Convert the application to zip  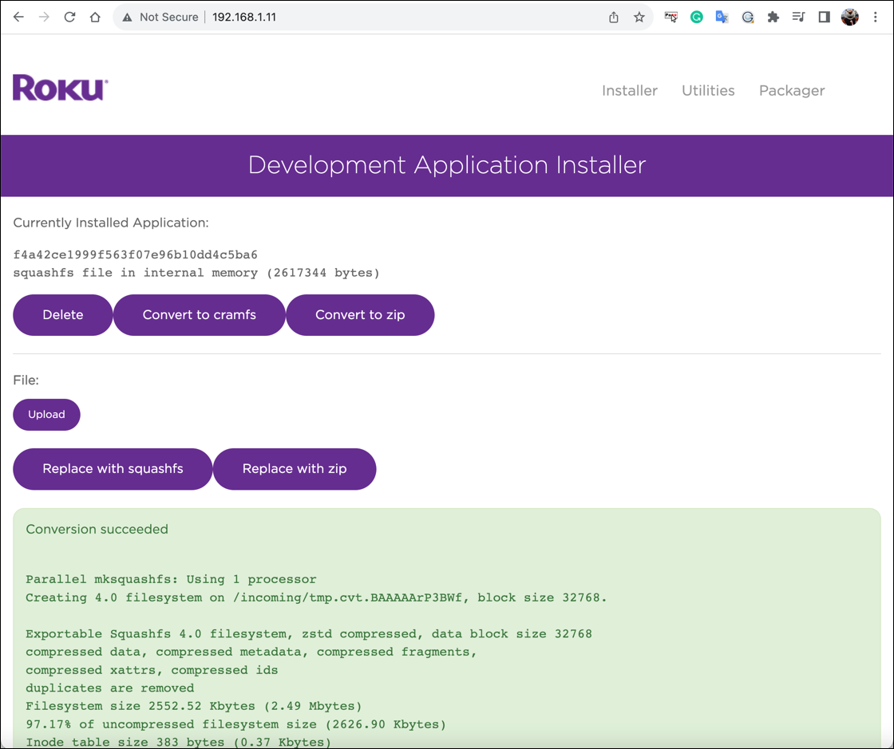tap(360, 314)
